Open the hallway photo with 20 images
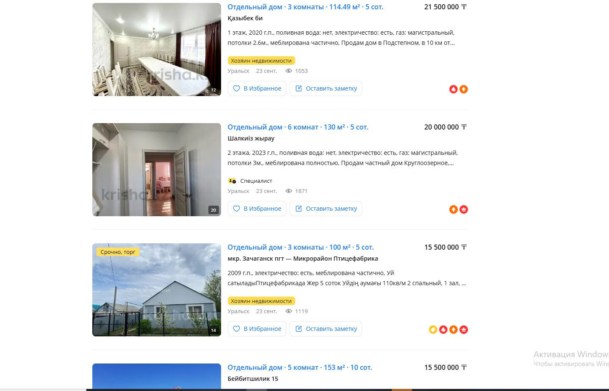The image size is (609, 391). (157, 170)
